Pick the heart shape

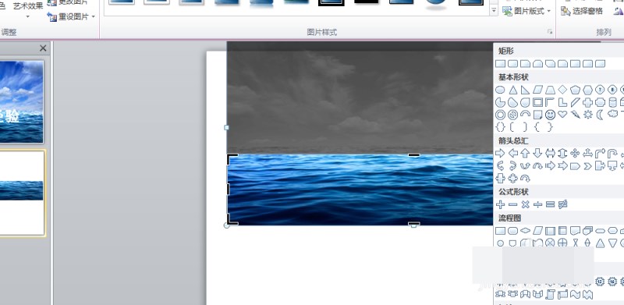coord(562,115)
